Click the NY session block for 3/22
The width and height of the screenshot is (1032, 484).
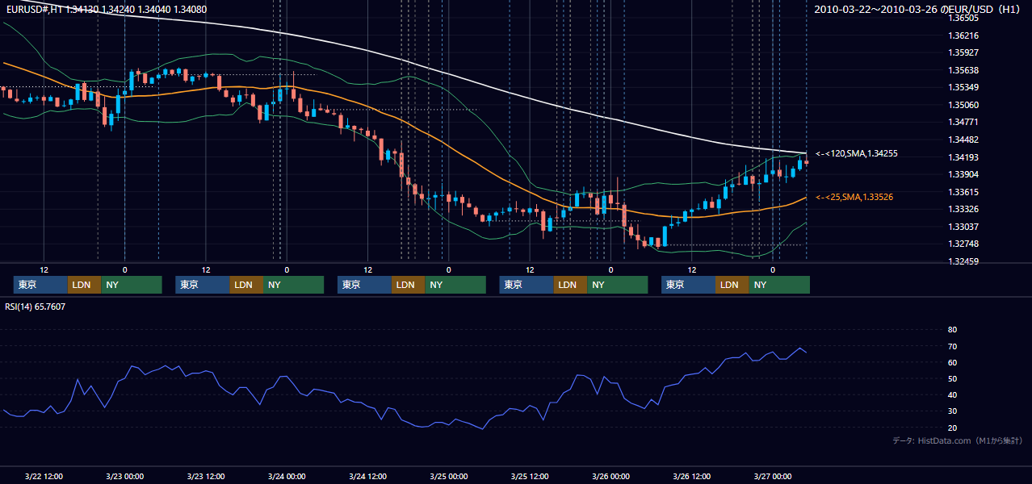[131, 285]
